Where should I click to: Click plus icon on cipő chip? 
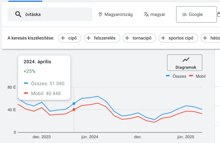63,38
